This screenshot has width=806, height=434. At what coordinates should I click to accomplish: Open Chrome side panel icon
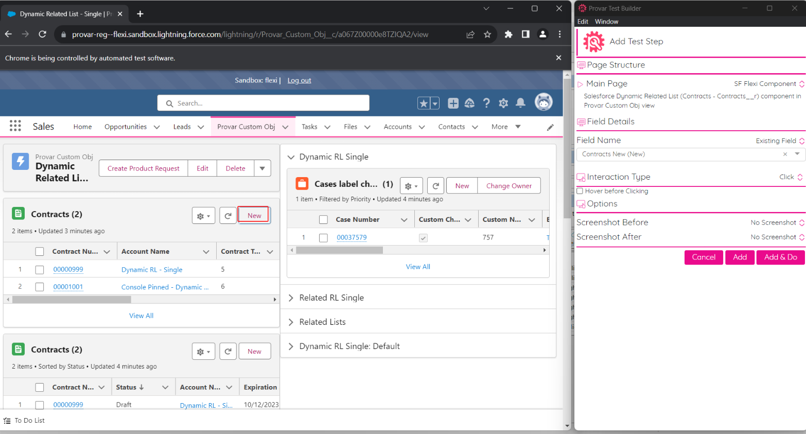point(525,34)
